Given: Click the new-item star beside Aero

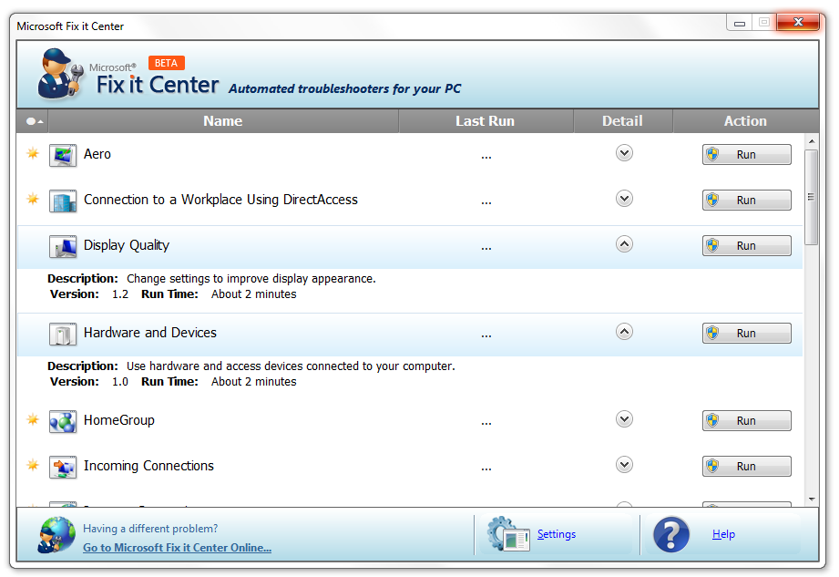Looking at the screenshot, I should [33, 154].
